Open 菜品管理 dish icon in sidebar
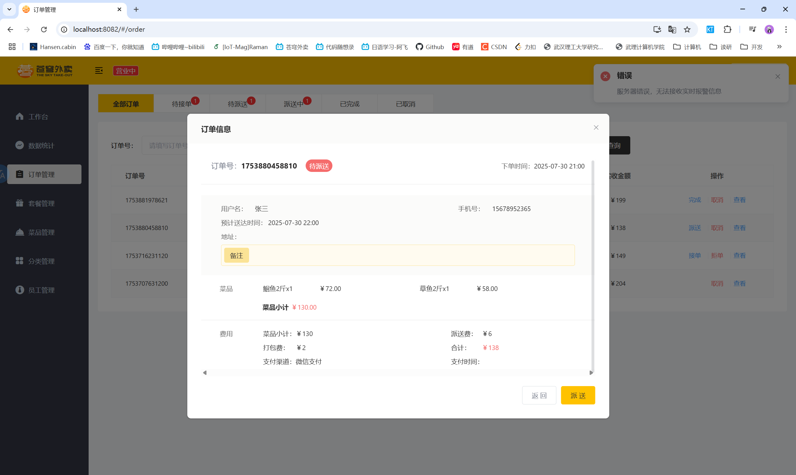This screenshot has height=475, width=796. (x=20, y=232)
